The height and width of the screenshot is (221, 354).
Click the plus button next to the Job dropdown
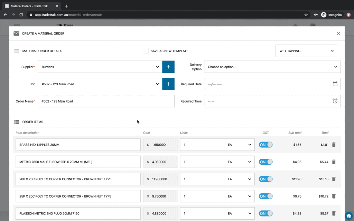pos(168,84)
